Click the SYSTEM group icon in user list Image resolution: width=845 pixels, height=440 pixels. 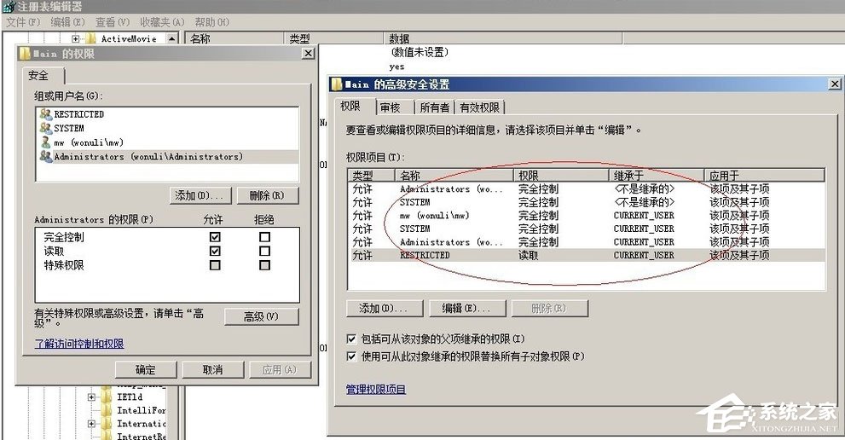tap(45, 128)
